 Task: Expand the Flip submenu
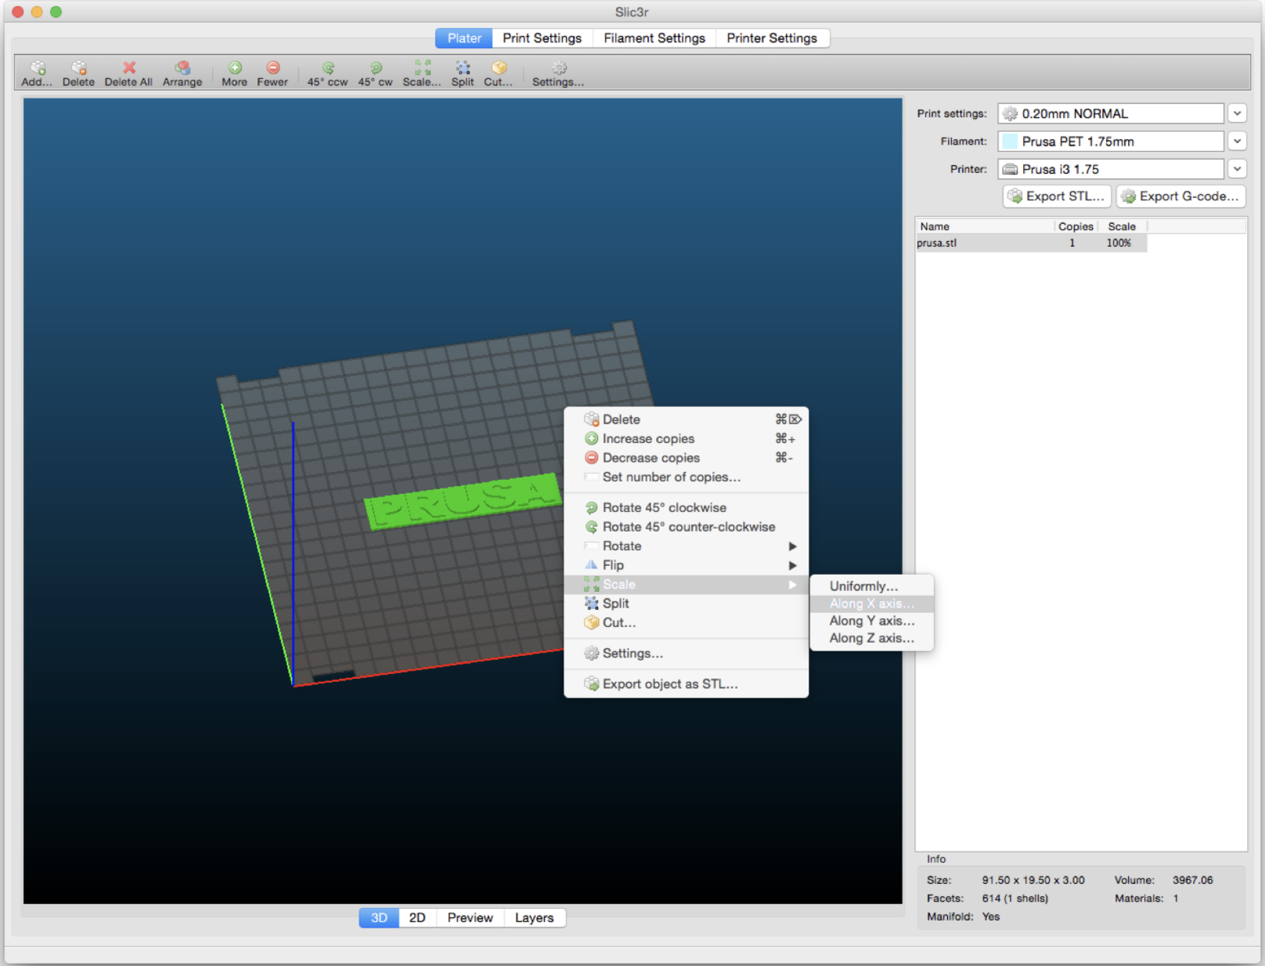tap(686, 565)
